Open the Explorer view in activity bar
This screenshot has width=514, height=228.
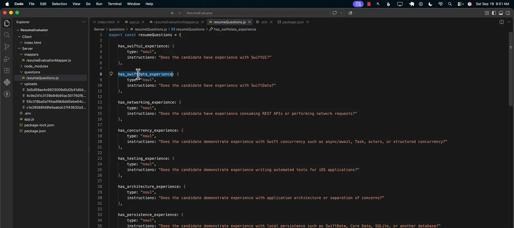click(x=7, y=23)
